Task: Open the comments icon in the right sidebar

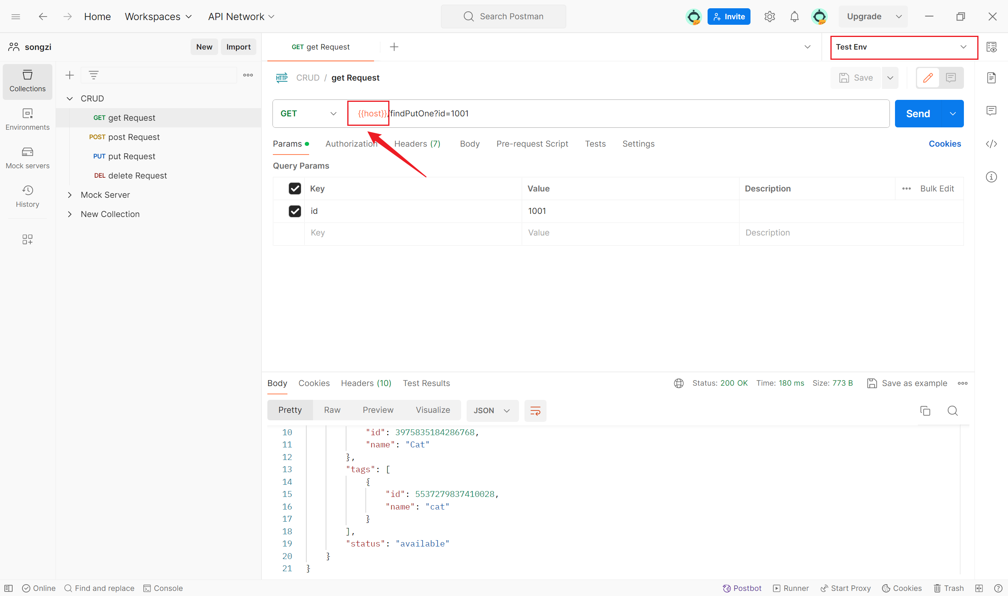Action: coord(991,110)
